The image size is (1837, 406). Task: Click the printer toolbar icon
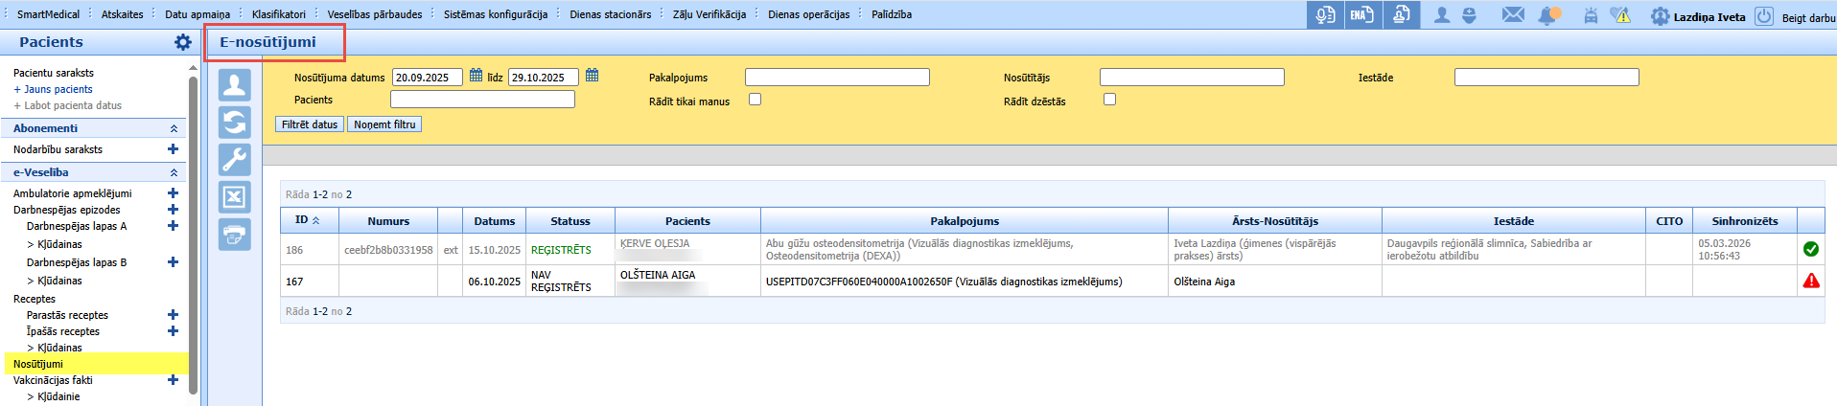tap(235, 235)
